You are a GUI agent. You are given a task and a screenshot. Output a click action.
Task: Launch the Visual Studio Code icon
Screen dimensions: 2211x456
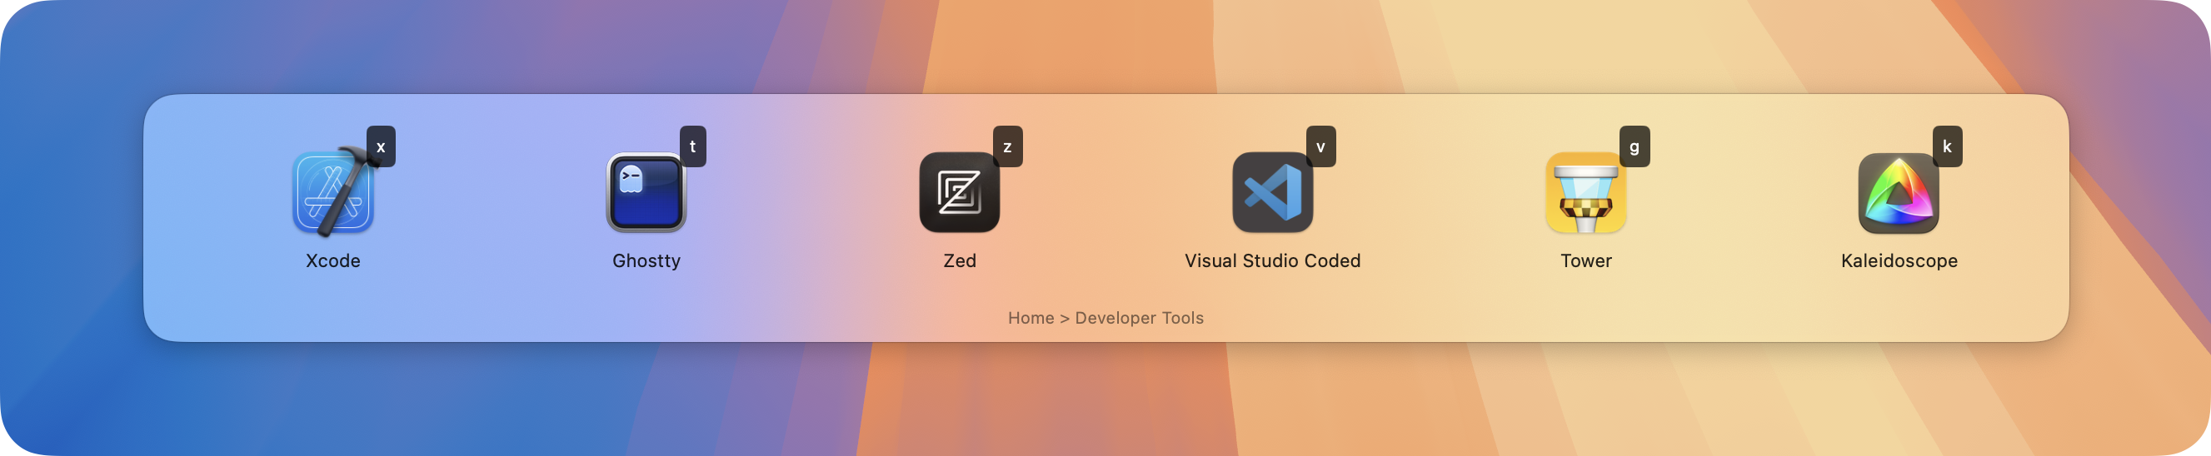(1272, 193)
